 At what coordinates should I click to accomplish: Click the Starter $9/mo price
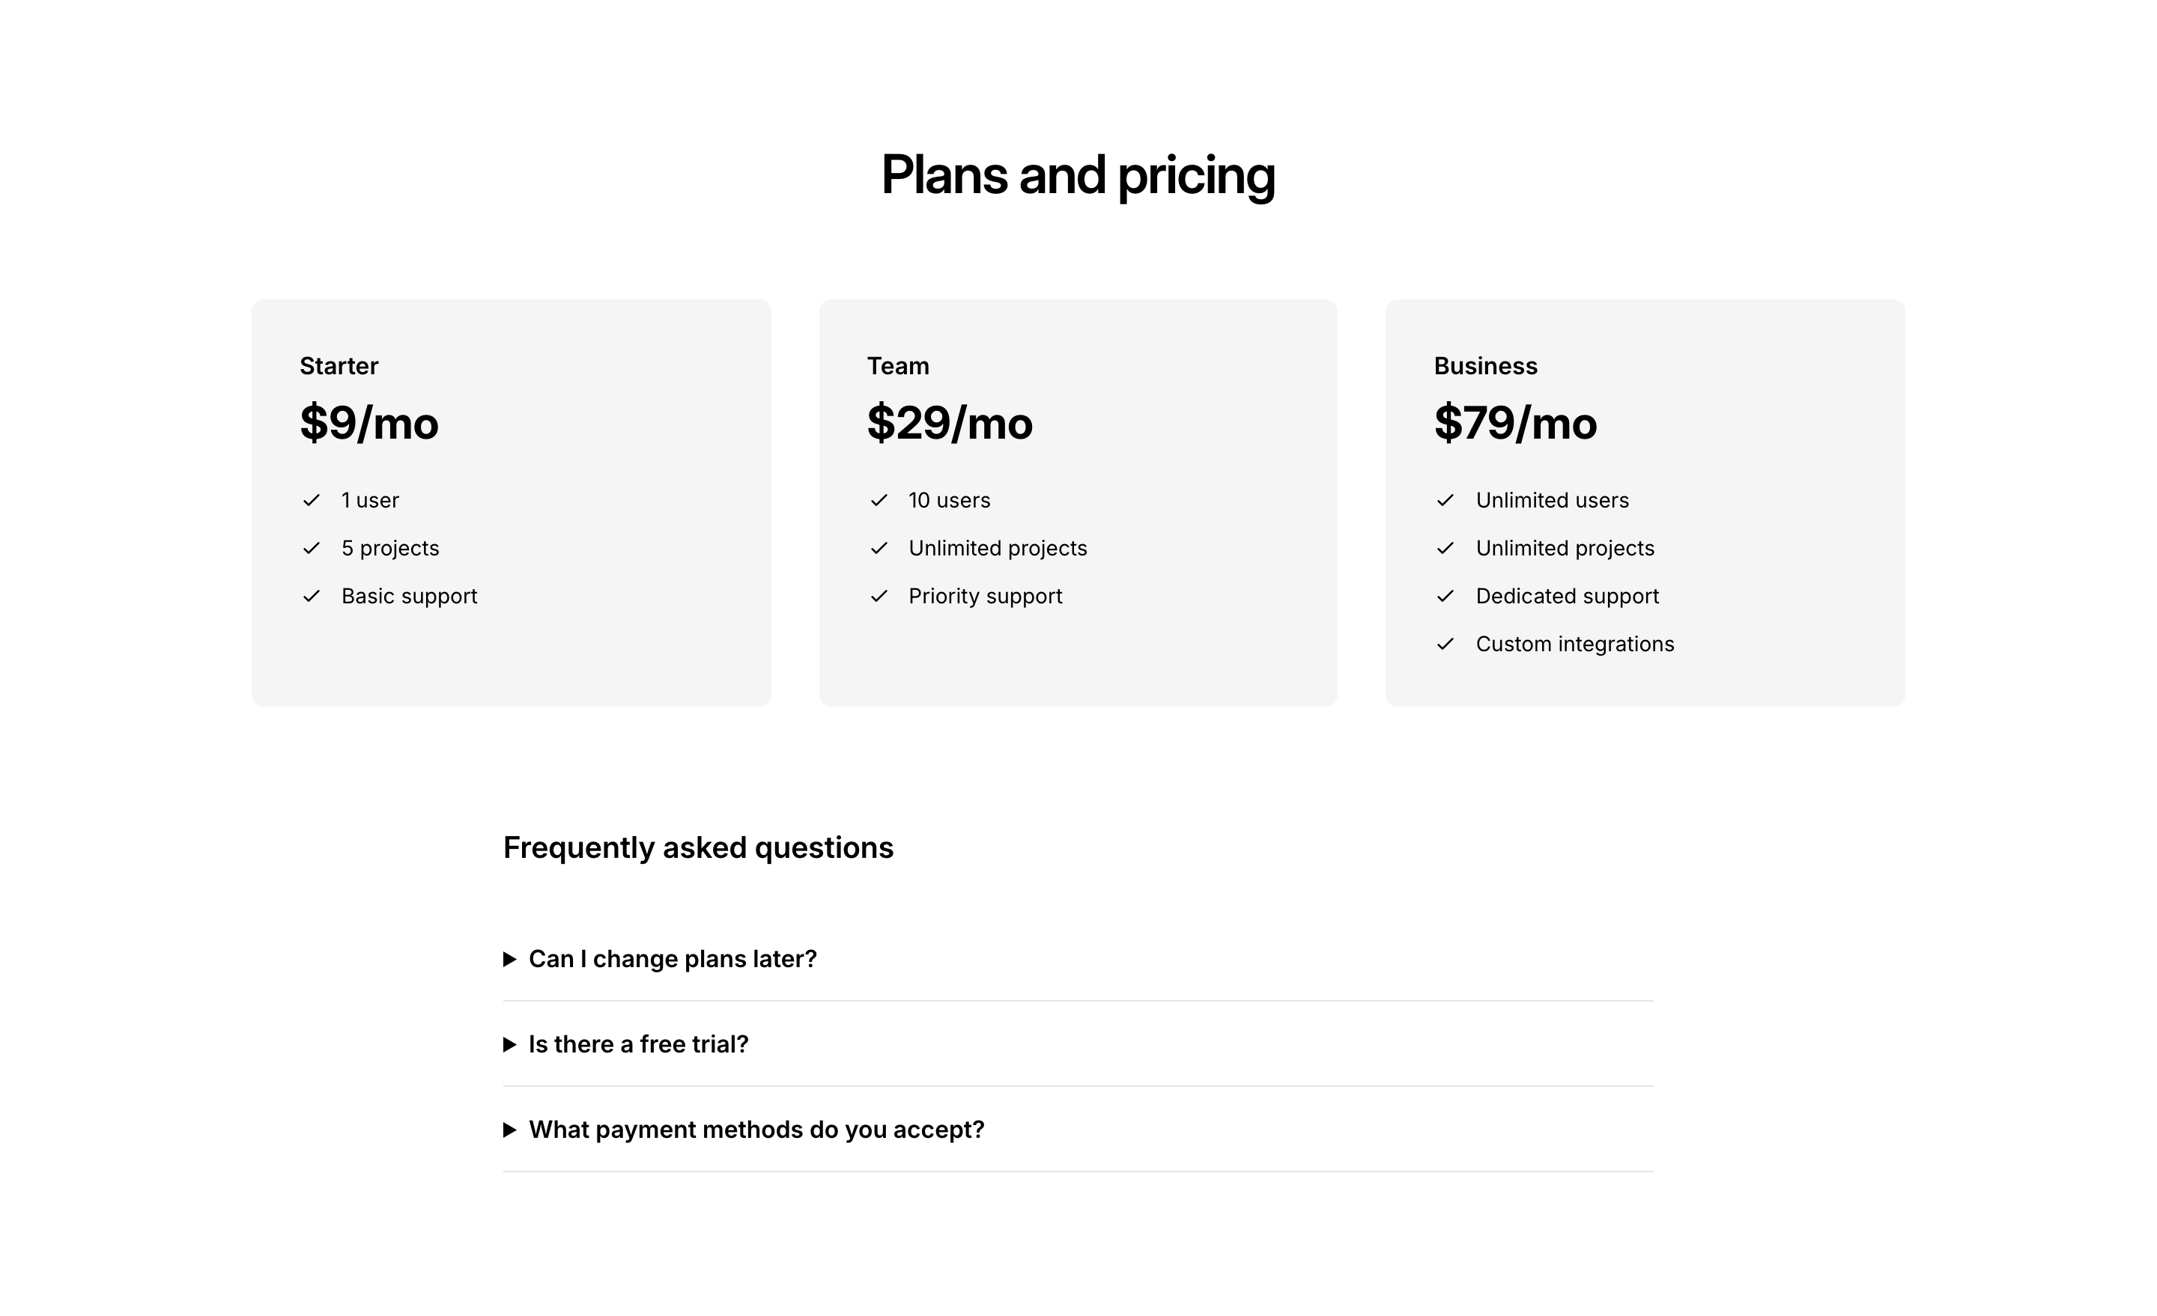click(x=368, y=424)
